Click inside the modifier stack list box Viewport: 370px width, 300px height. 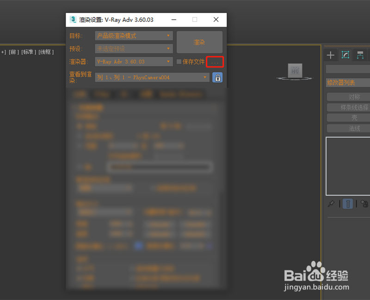pyautogui.click(x=348, y=166)
